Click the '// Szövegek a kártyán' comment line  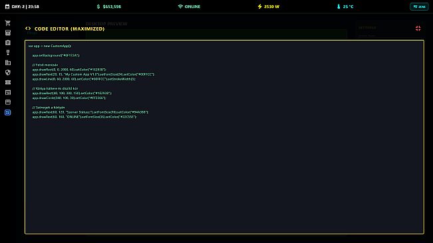pos(49,108)
